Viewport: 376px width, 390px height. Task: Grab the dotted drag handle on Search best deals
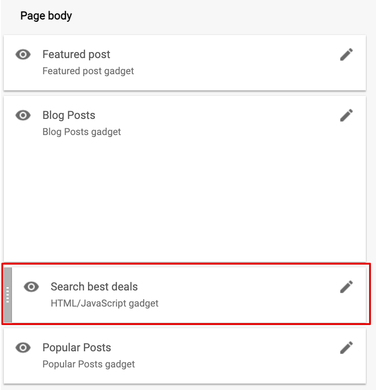[x=8, y=295]
